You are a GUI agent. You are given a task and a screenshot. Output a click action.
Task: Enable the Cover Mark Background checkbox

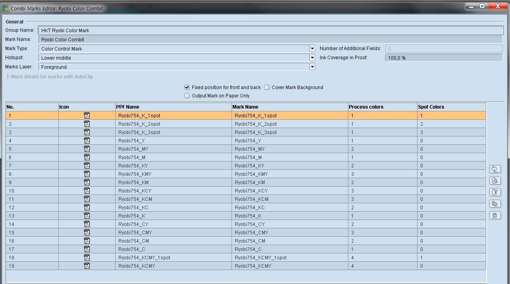[267, 87]
